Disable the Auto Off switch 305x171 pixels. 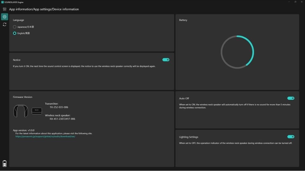pos(291,98)
